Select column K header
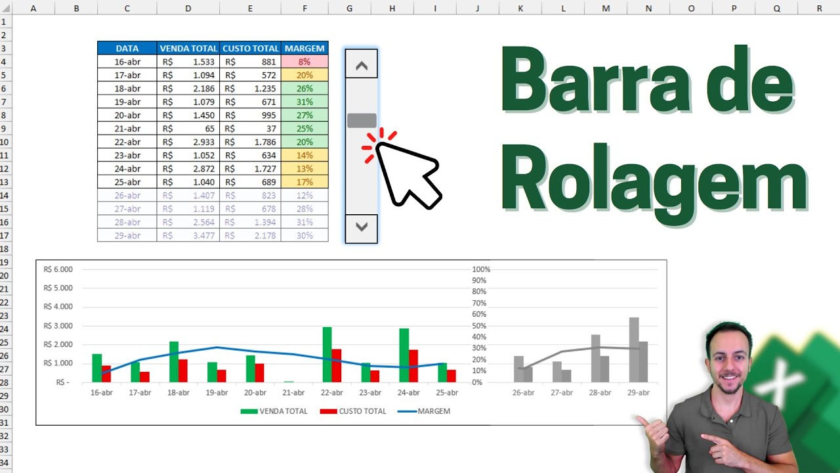This screenshot has height=473, width=840. click(520, 8)
